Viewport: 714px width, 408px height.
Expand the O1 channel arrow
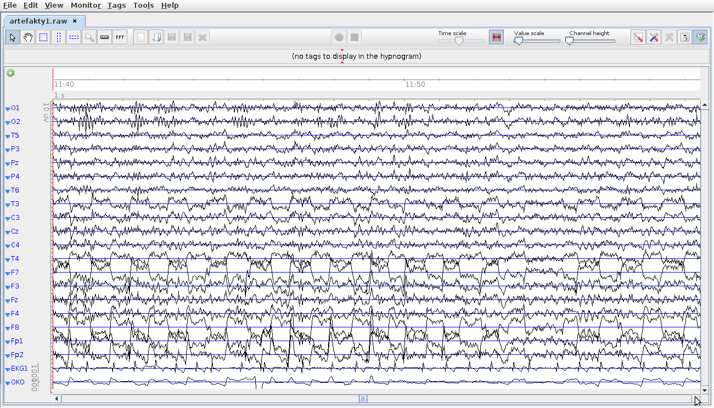tap(8, 109)
